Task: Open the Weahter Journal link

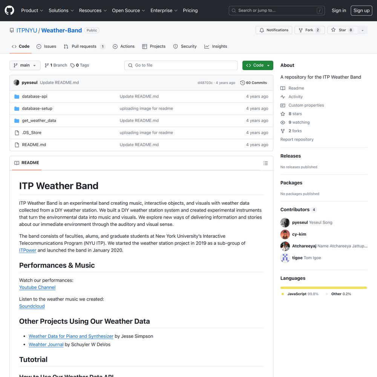Action: click(46, 345)
